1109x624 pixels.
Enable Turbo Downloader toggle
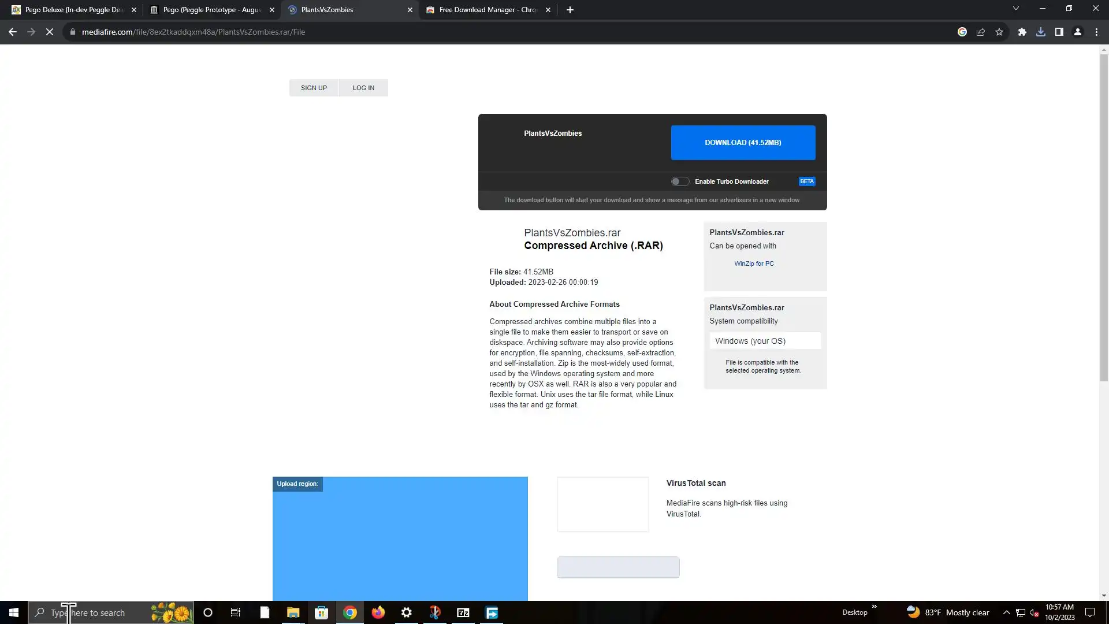pyautogui.click(x=680, y=181)
